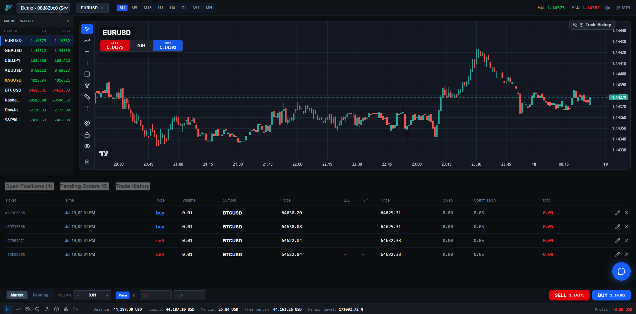Image resolution: width=636 pixels, height=314 pixels.
Task: Increase chart order volume with plus
Action: click(x=151, y=46)
